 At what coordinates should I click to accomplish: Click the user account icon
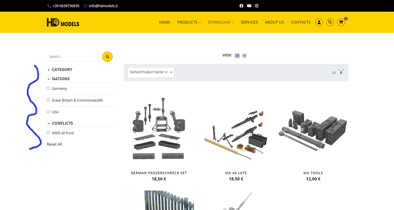point(319,22)
